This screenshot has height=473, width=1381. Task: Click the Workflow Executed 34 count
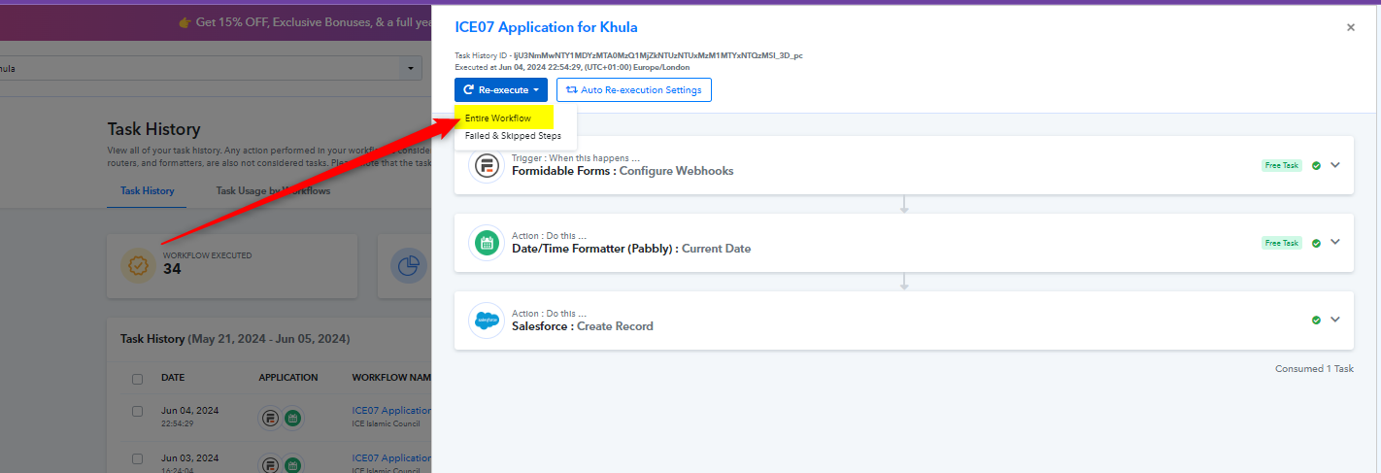pos(172,269)
